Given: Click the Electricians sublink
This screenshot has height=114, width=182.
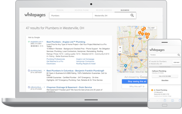Looking at the screenshot, I should 51,64.
